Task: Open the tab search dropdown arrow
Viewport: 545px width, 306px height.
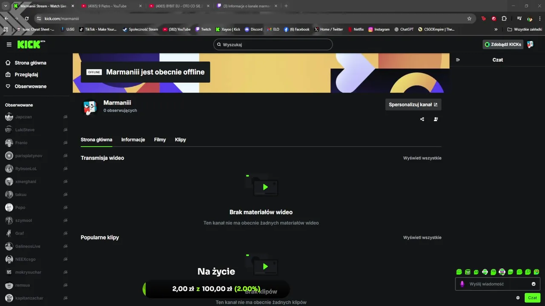Action: [x=6, y=6]
